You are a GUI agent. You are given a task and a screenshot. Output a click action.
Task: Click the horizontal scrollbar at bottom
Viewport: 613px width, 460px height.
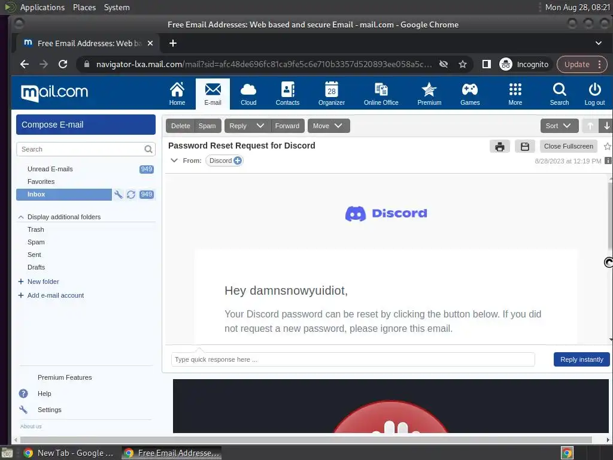tap(306, 440)
